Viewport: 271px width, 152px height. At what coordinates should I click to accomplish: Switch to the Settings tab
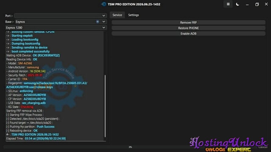pyautogui.click(x=134, y=15)
